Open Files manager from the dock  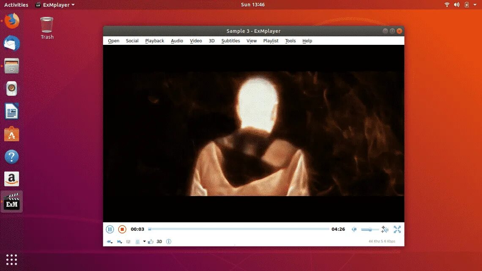[12, 66]
